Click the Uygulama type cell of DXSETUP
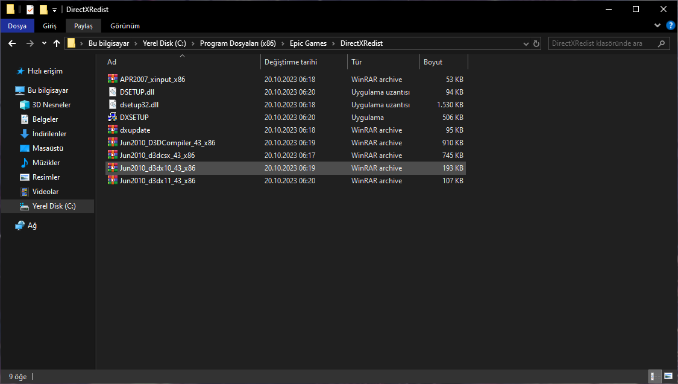Image resolution: width=678 pixels, height=384 pixels. point(367,117)
